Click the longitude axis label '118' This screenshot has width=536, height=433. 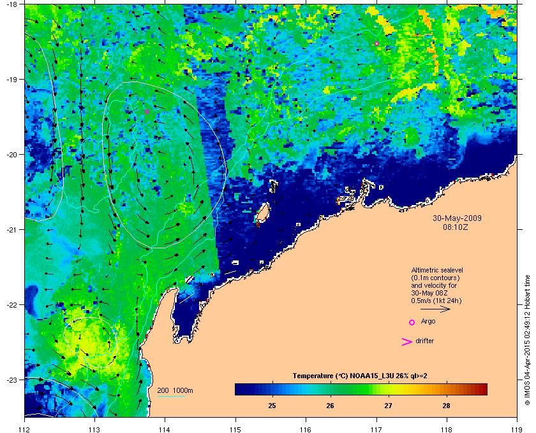(x=447, y=430)
